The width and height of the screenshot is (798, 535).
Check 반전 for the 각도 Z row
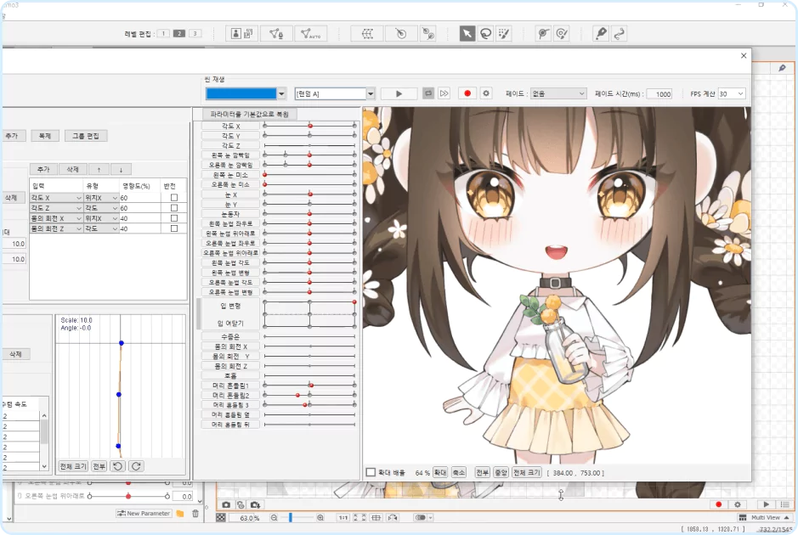coord(174,208)
